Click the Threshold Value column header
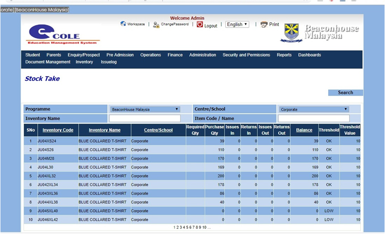 (x=350, y=130)
